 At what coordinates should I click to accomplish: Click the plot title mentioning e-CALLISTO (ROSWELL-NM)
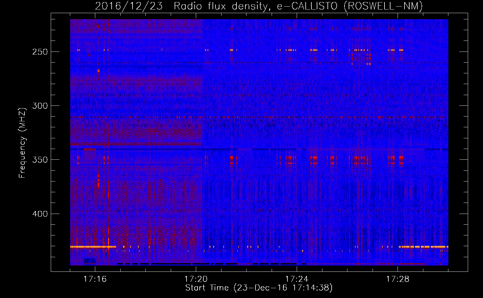coord(259,6)
